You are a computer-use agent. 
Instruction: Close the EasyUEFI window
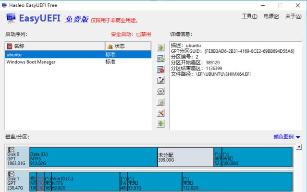tap(298, 5)
